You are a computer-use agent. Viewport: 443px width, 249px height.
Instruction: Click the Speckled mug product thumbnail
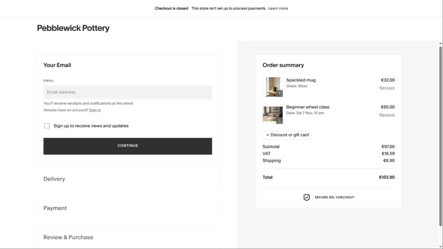tap(273, 87)
